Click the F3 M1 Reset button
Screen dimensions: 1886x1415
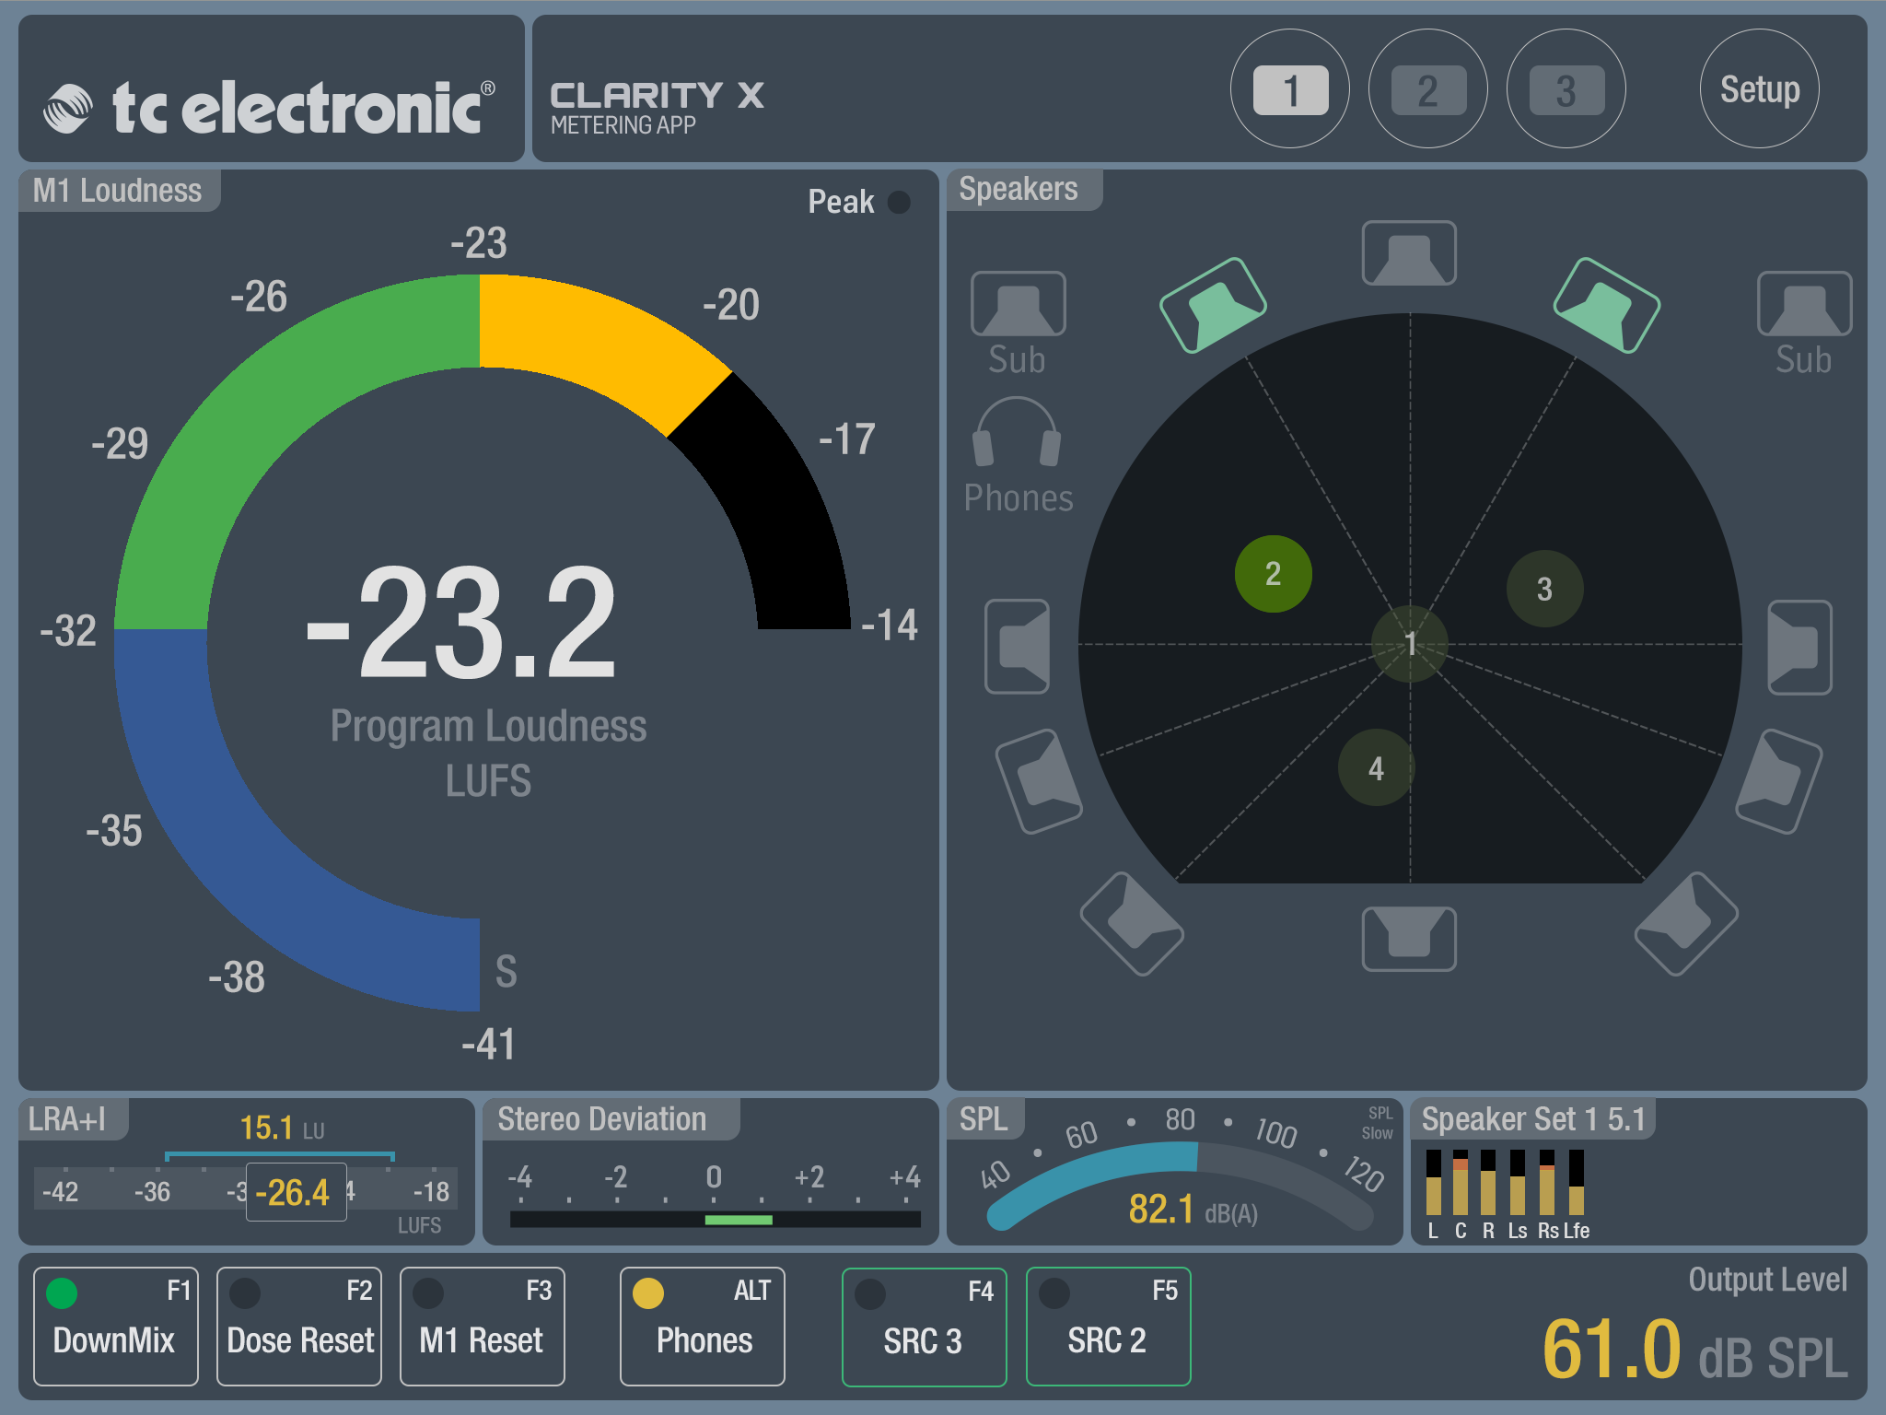[483, 1327]
